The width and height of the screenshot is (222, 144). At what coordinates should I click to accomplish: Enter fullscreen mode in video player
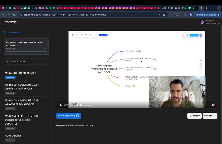pyautogui.click(x=207, y=105)
